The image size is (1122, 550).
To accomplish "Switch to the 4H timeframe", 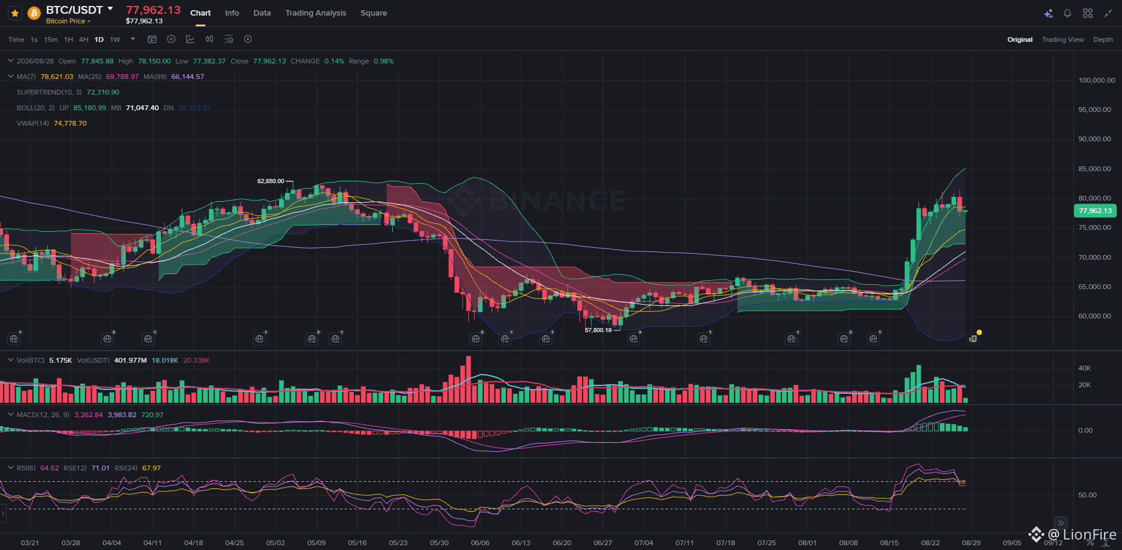I will (84, 39).
